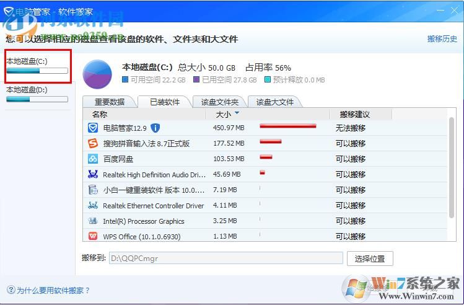The height and width of the screenshot is (305, 464).
Task: Click the 搬移建议 column header
Action: click(354, 114)
